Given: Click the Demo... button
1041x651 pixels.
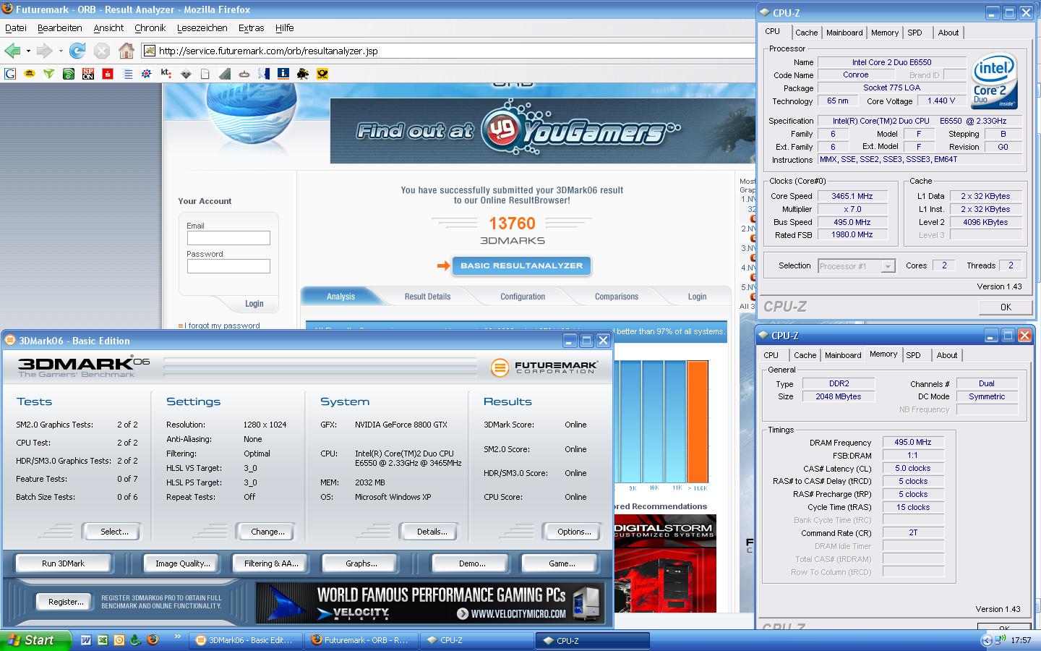Looking at the screenshot, I should [x=471, y=563].
